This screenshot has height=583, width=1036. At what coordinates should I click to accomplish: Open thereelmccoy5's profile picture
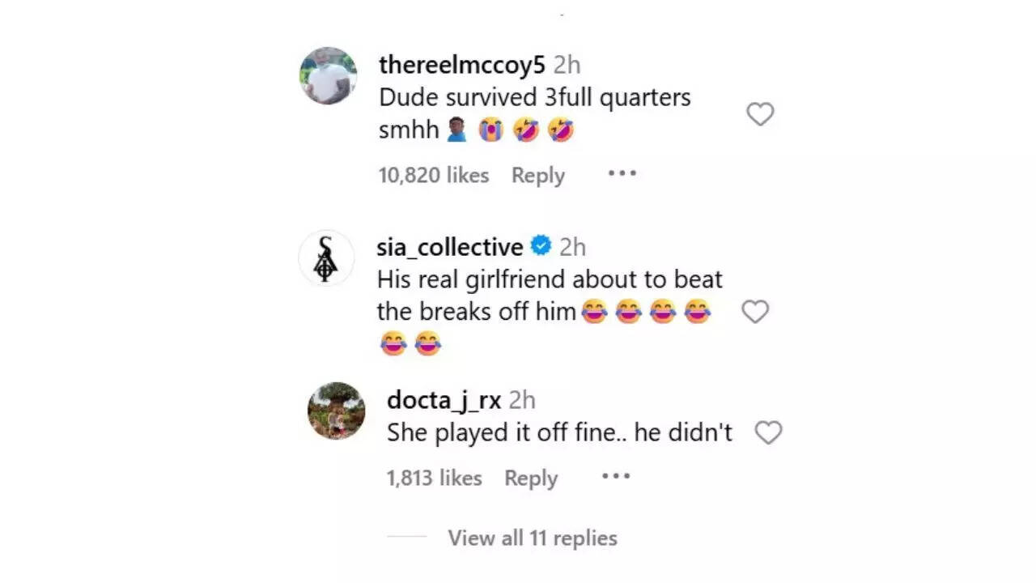[328, 75]
